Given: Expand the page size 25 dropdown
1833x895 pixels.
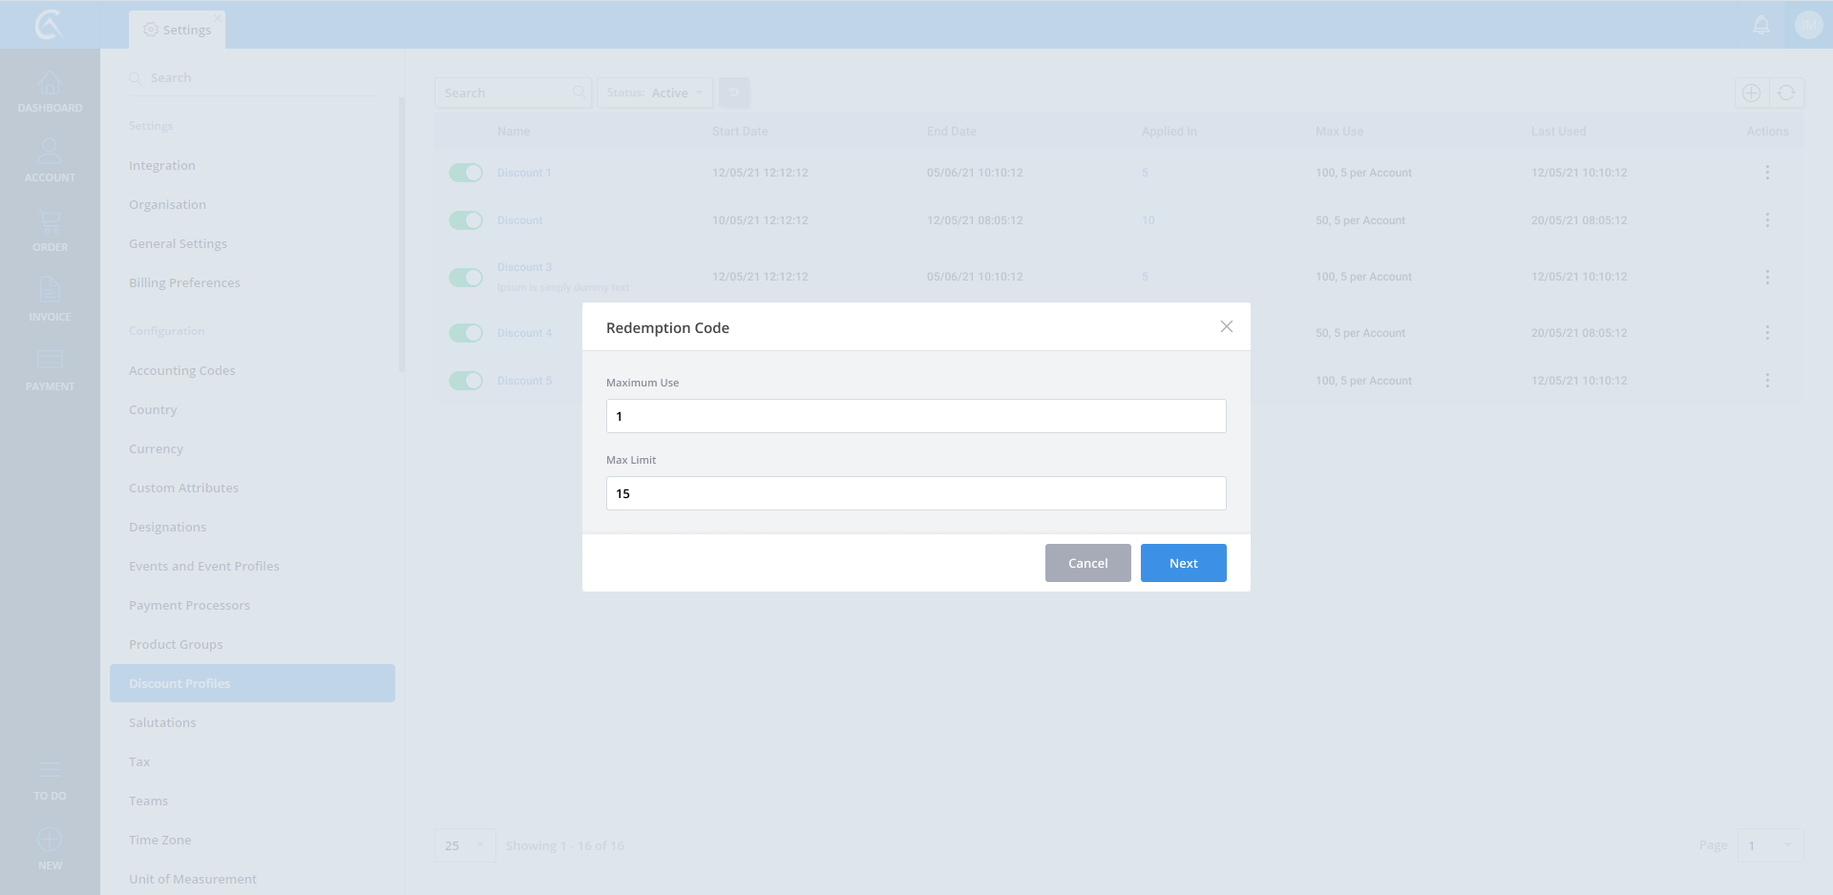Looking at the screenshot, I should pos(465,845).
